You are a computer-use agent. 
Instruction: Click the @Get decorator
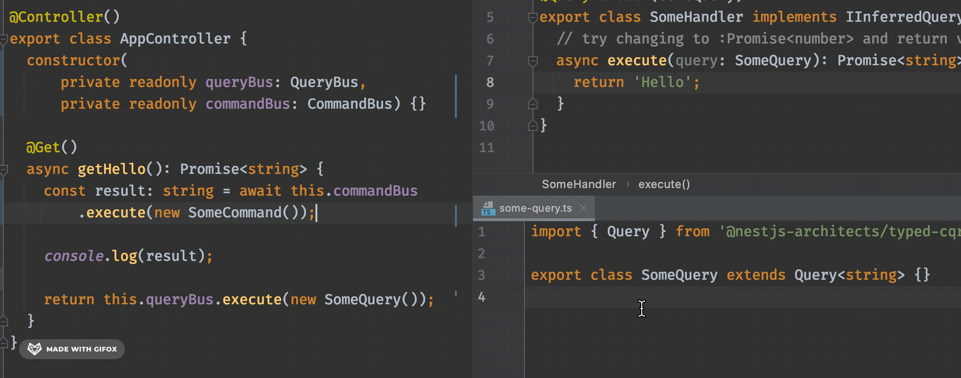pos(52,147)
